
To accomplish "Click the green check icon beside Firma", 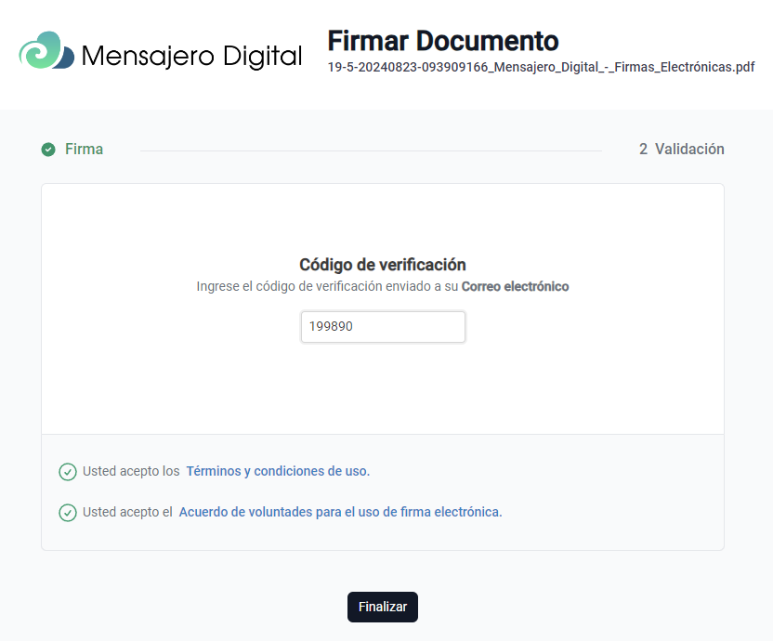I will tap(48, 150).
